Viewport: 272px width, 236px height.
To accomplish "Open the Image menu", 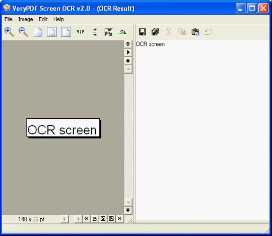I will pos(26,19).
